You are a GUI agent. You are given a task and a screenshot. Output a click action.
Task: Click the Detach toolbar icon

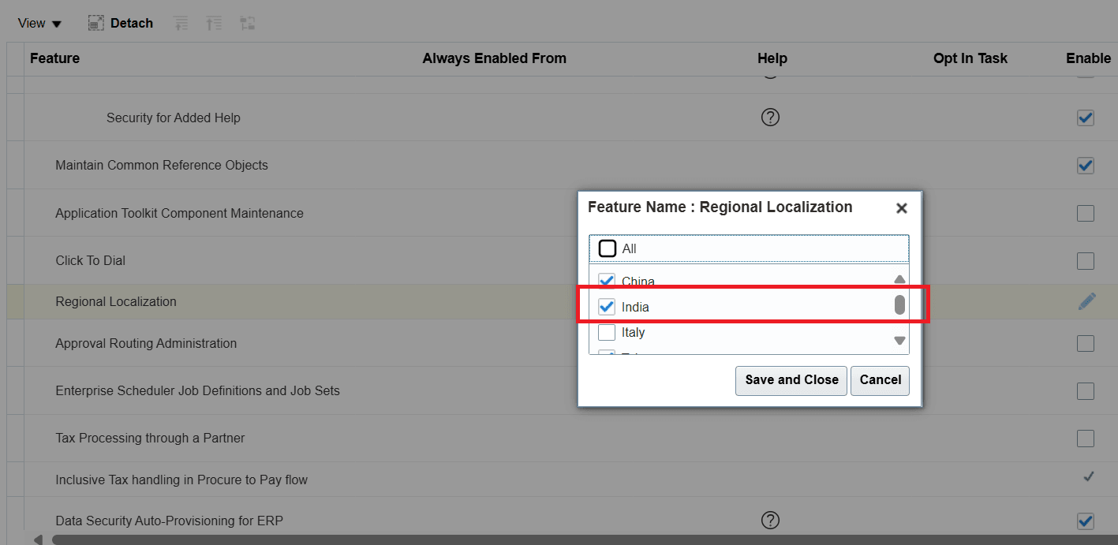pyautogui.click(x=120, y=23)
